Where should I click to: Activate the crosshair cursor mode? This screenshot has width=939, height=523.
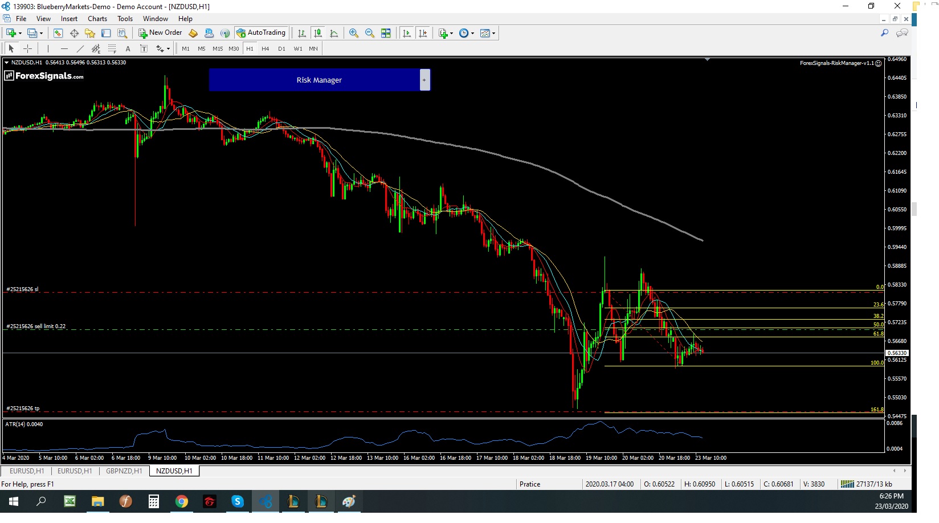pos(27,48)
